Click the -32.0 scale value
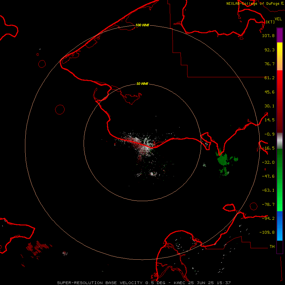Image resolution: width=285 pixels, height=285 pixels. pos(268,162)
